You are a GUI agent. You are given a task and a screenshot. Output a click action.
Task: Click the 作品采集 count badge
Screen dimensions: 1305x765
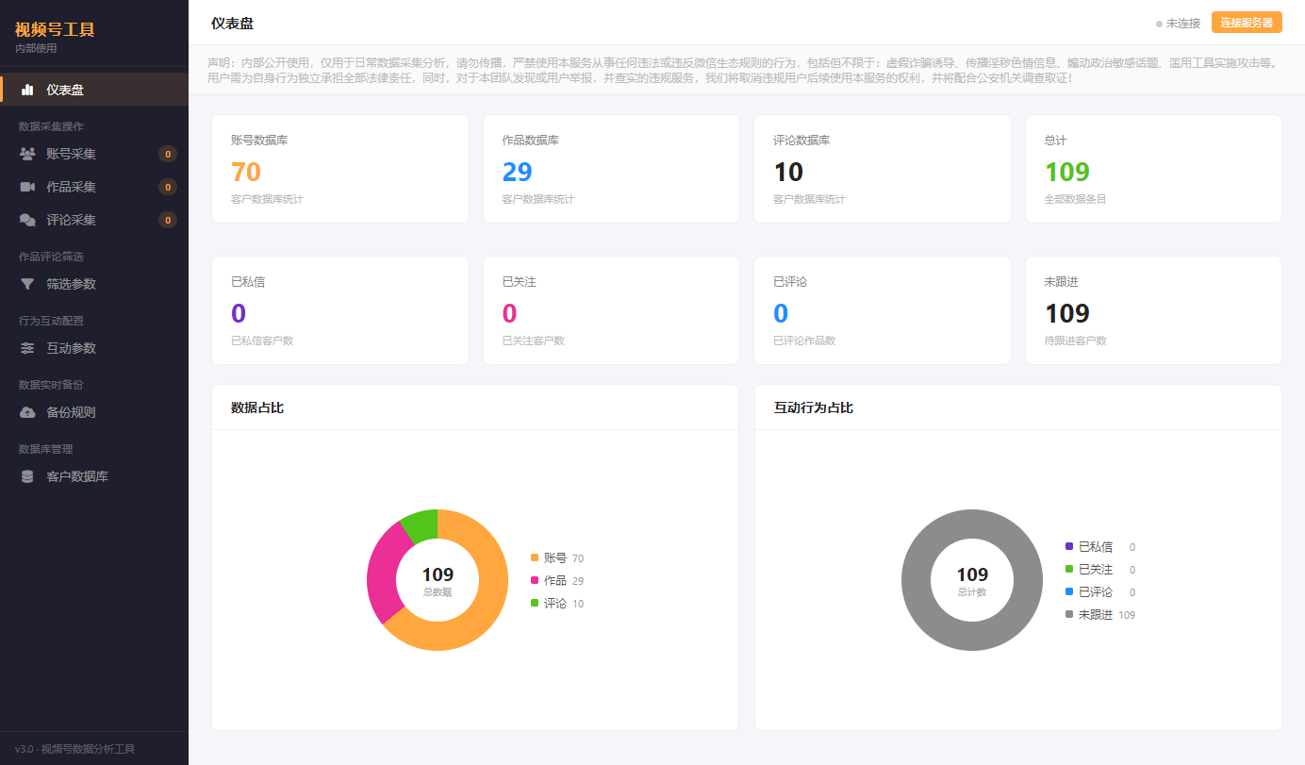168,187
